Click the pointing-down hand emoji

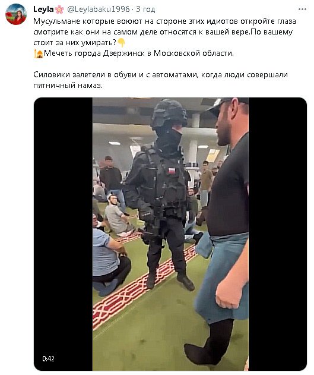122,43
